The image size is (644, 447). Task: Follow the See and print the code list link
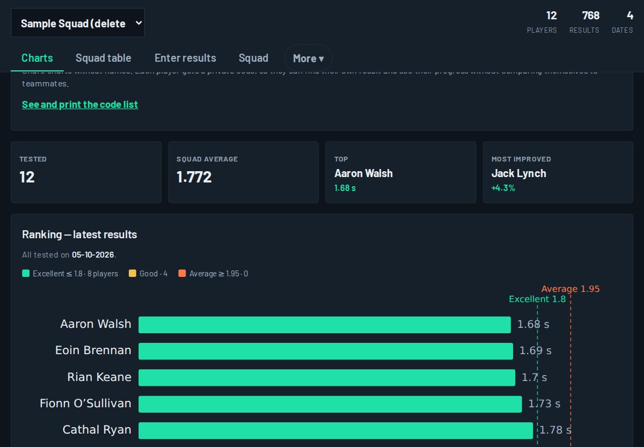click(80, 105)
